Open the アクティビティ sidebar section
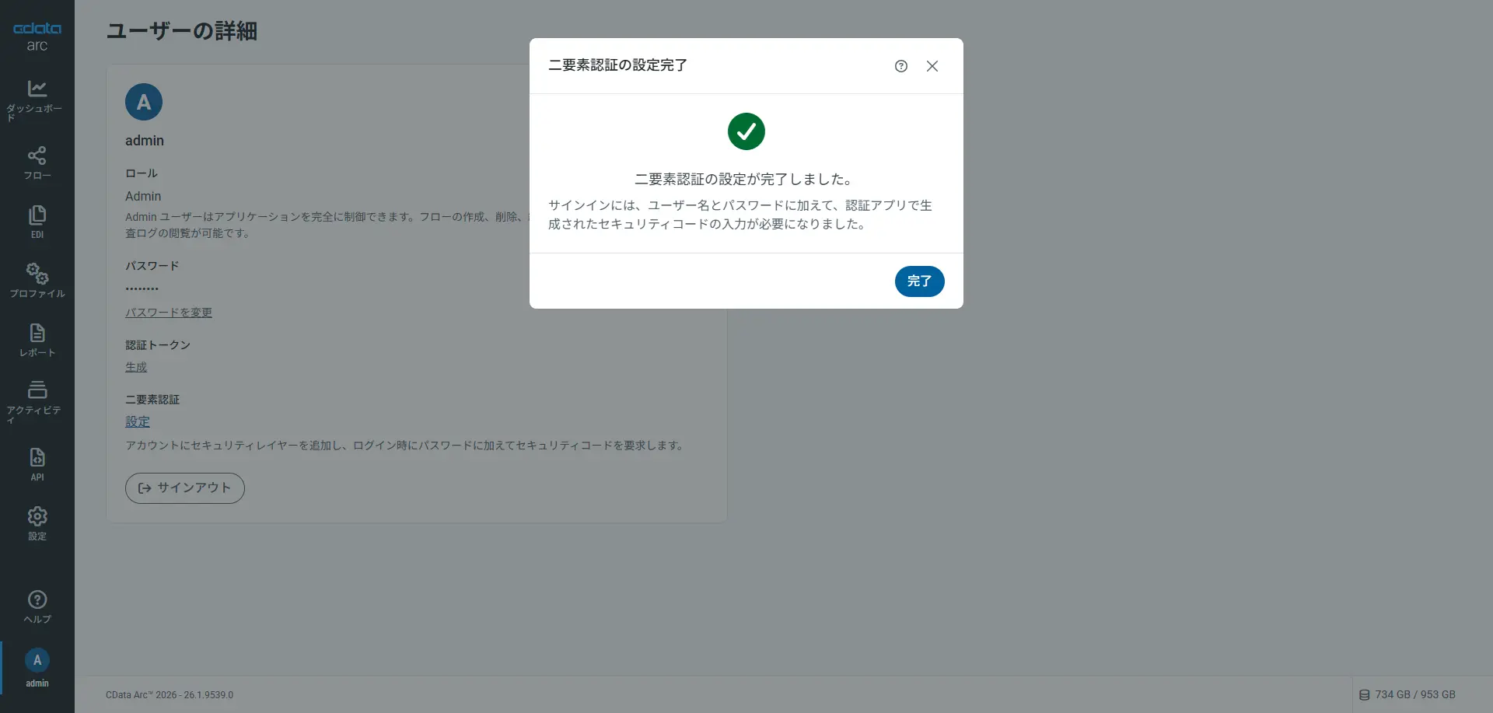 coord(37,403)
